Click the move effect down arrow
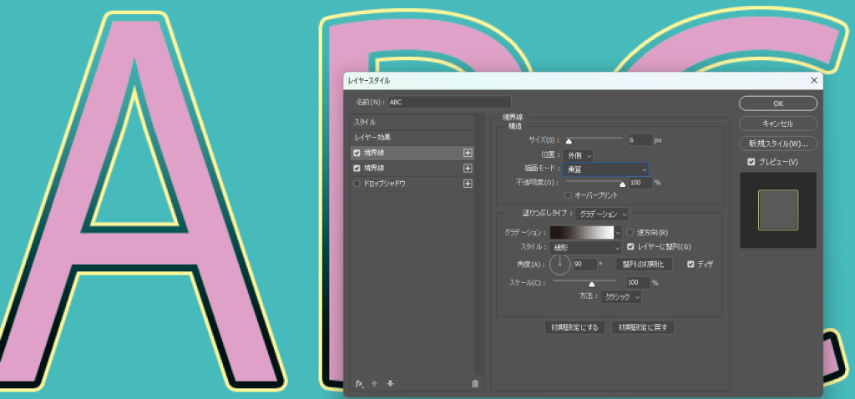The height and width of the screenshot is (399, 855). coord(390,383)
